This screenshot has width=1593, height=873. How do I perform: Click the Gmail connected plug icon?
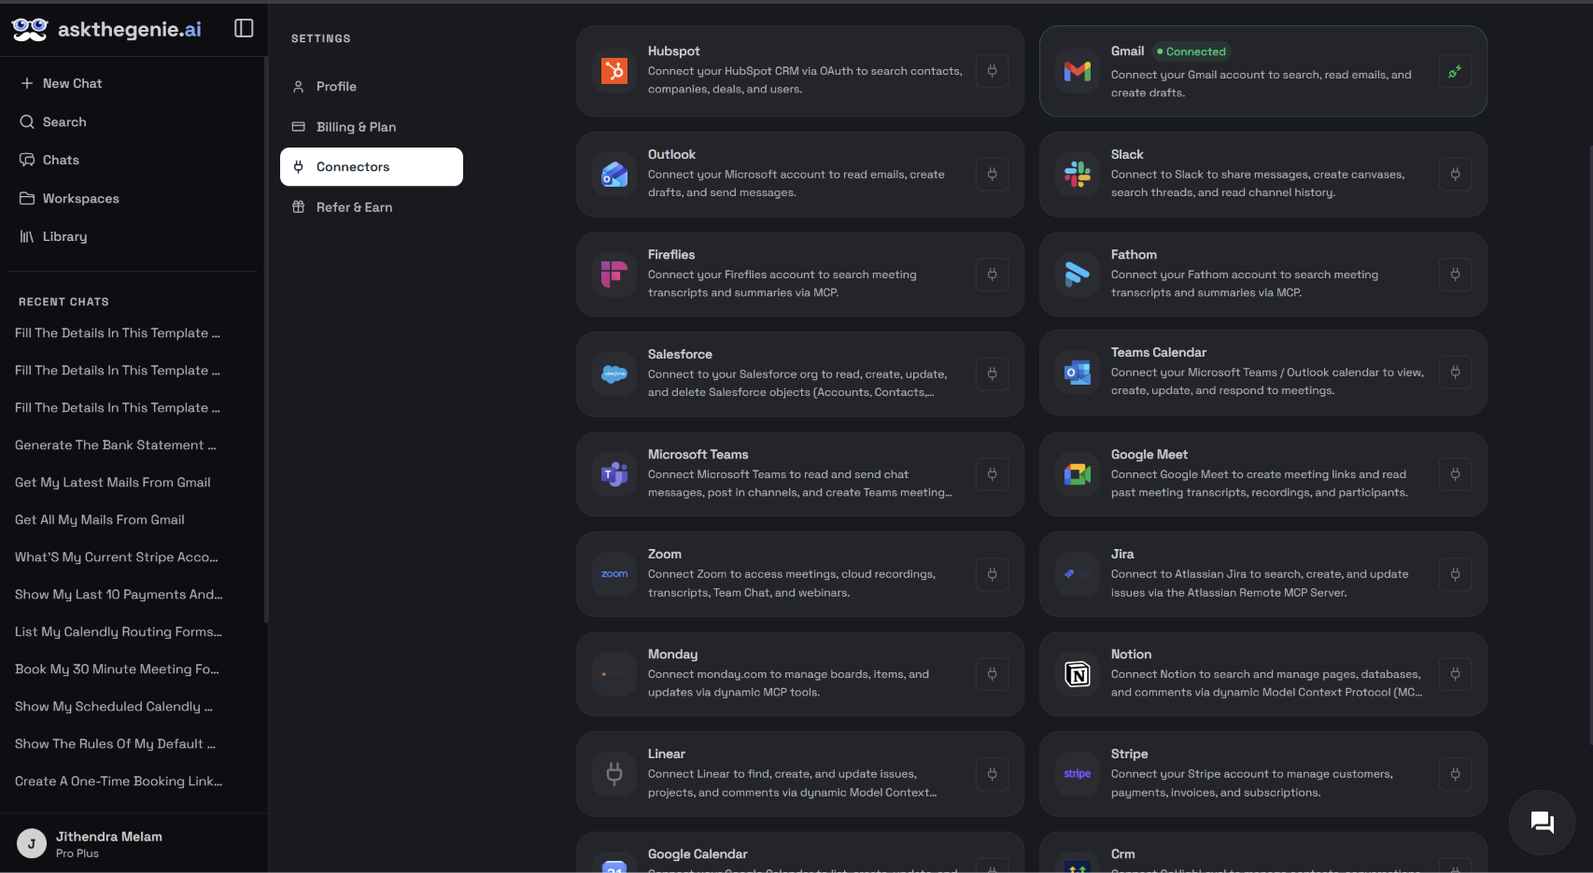point(1455,71)
